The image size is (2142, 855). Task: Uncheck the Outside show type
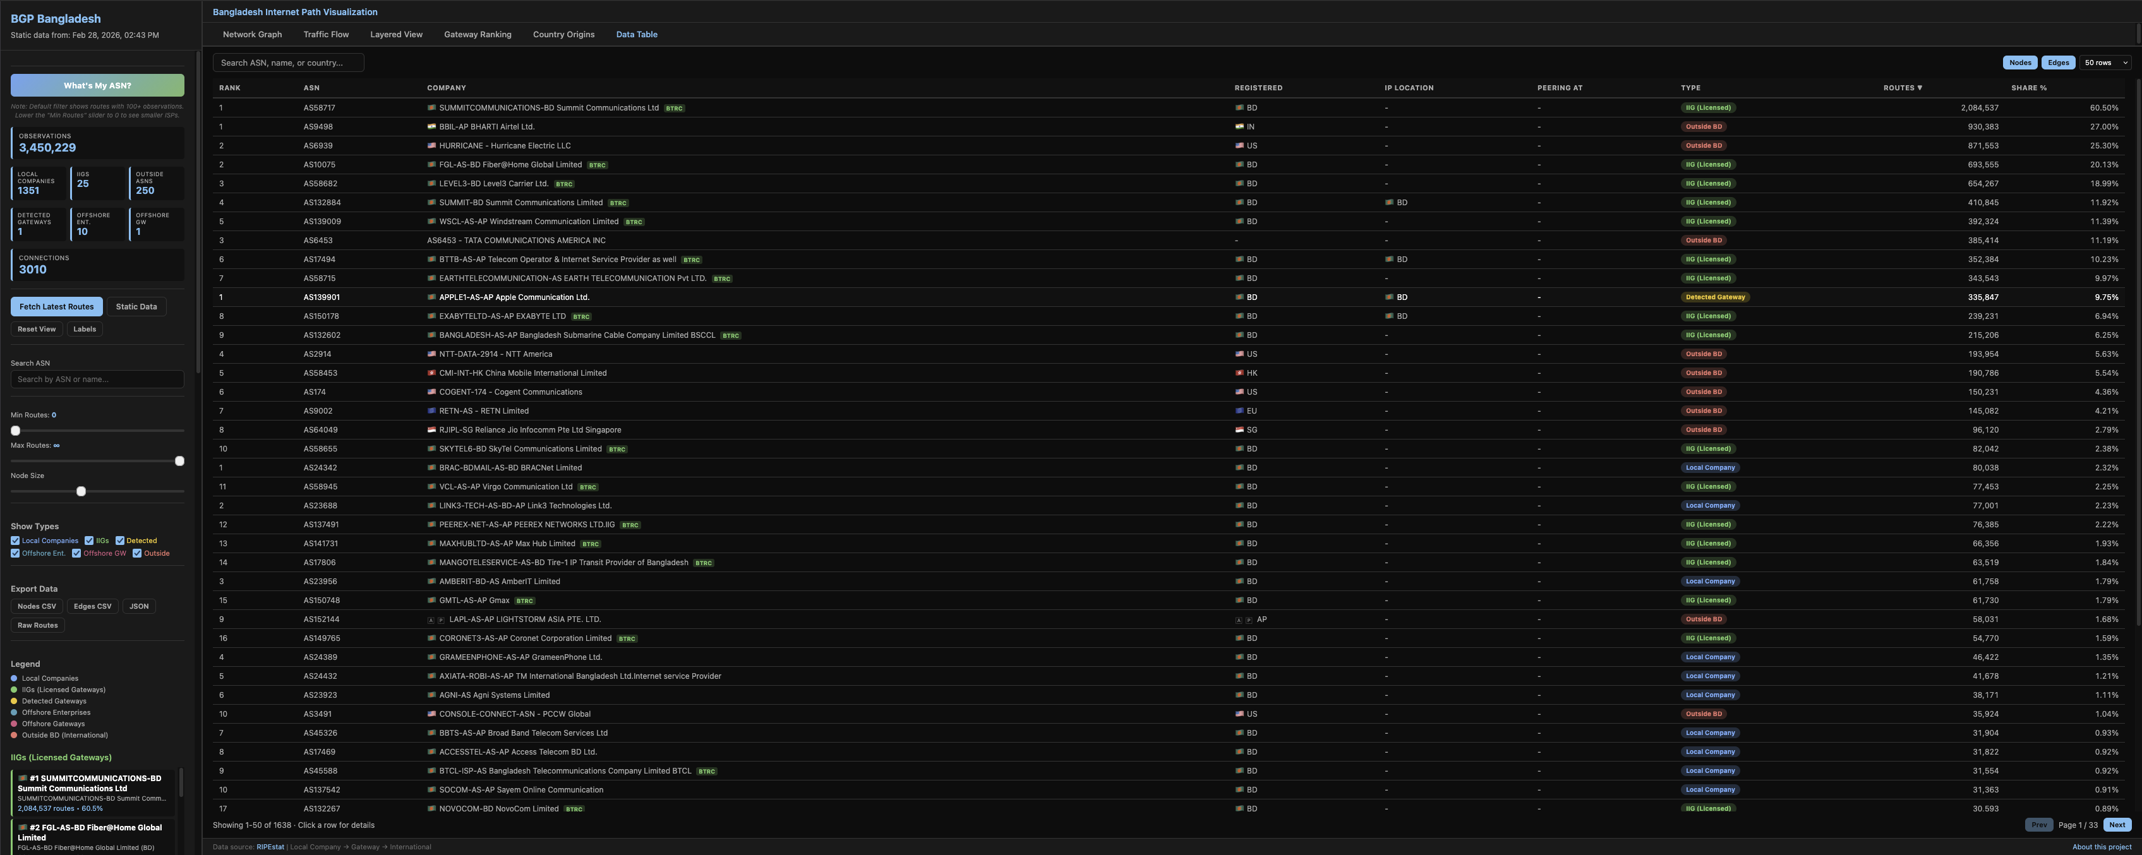[x=137, y=553]
